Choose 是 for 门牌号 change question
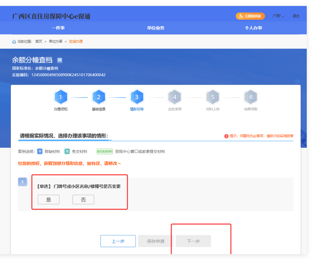The image size is (313, 260). coord(49,200)
